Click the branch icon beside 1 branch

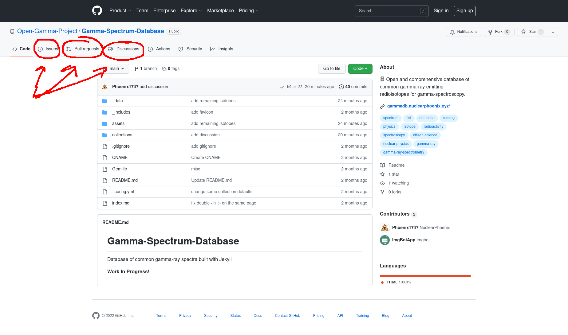pos(136,69)
